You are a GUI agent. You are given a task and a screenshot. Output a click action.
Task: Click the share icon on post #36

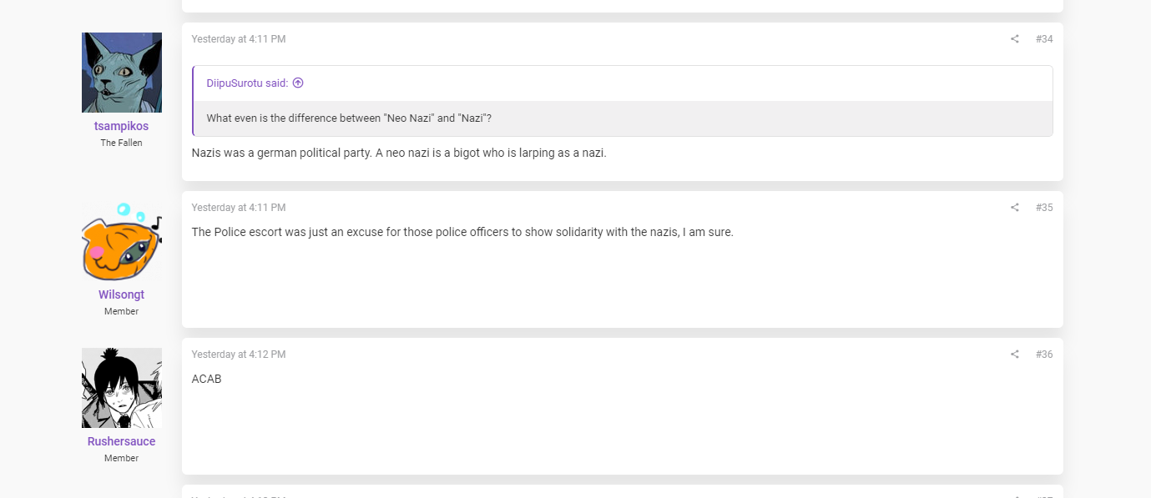tap(1015, 355)
